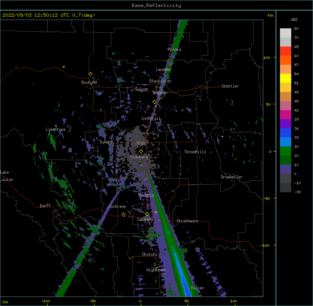The height and width of the screenshot is (306, 313).
Task: Choose the light grey 80-70 dBZ swatch
Action: coord(285,33)
